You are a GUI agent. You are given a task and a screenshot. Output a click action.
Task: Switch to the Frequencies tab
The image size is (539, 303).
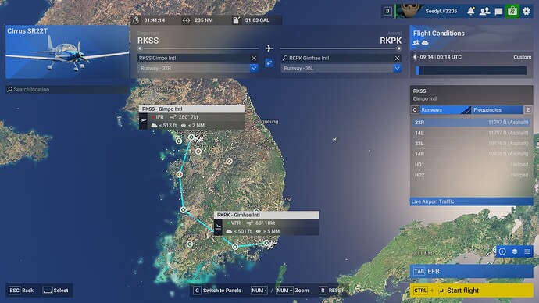(497, 110)
